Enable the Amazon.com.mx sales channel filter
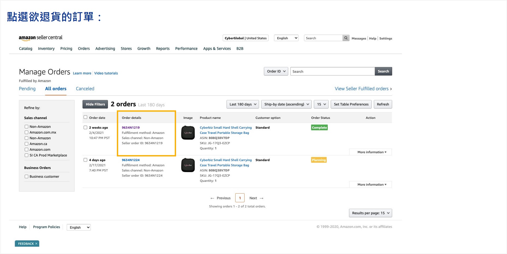 click(x=26, y=132)
